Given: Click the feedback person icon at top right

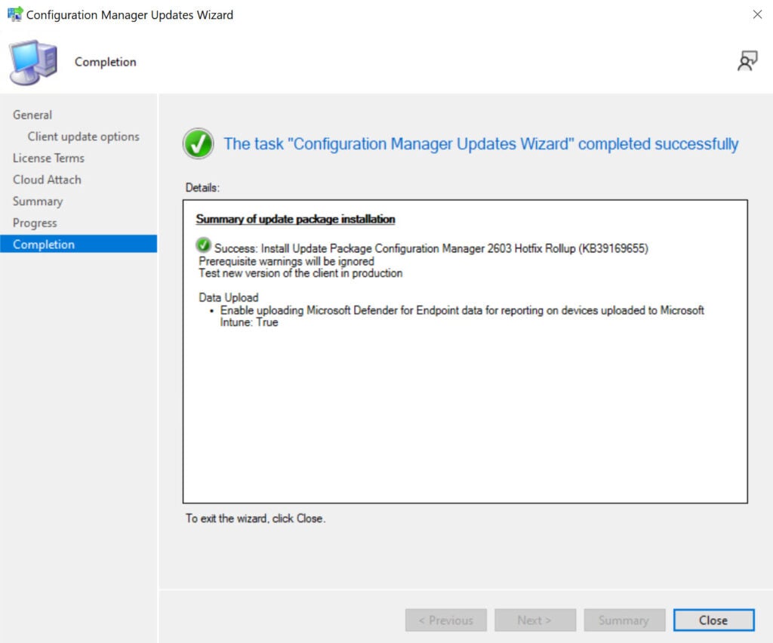Looking at the screenshot, I should tap(747, 61).
